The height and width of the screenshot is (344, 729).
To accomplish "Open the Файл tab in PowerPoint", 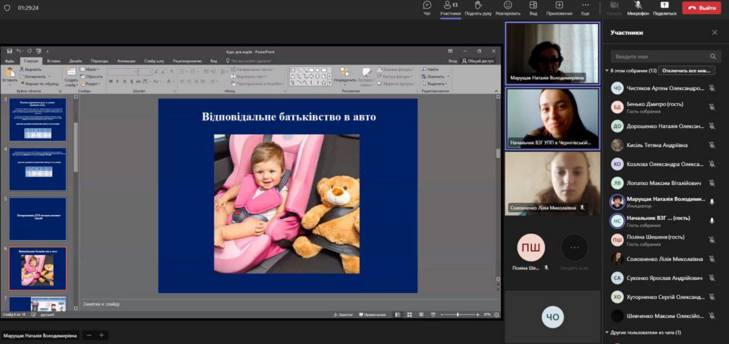I will coord(9,61).
